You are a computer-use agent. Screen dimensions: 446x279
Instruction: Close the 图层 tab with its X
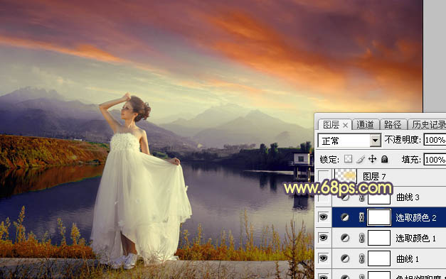tap(345, 125)
